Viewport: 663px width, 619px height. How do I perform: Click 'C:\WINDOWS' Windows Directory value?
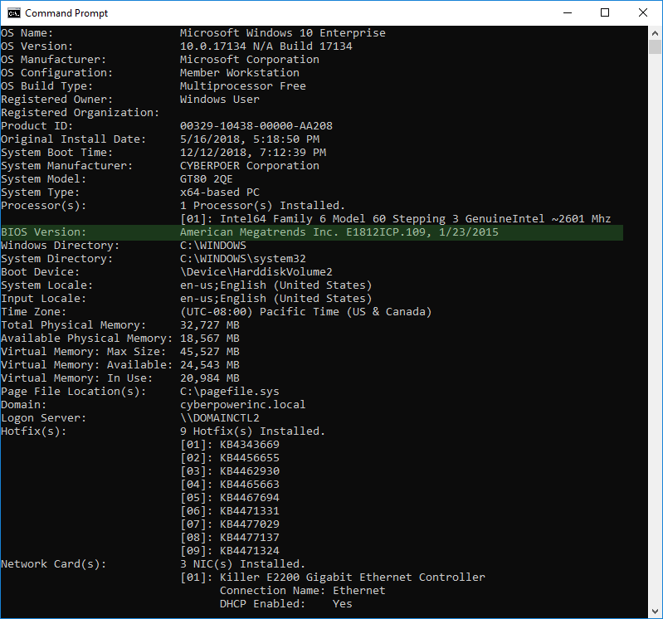pyautogui.click(x=212, y=246)
